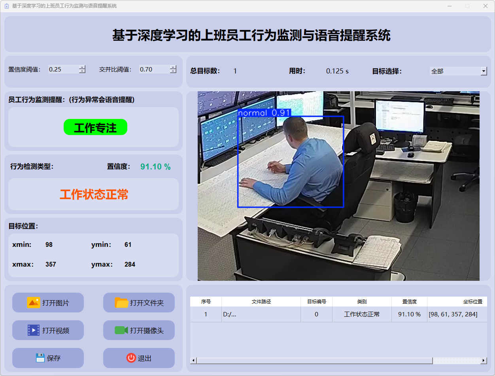Click the 置信度 table column header

pos(410,301)
